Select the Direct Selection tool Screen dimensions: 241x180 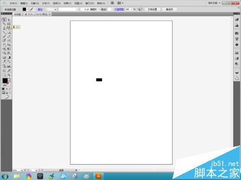click(9, 20)
